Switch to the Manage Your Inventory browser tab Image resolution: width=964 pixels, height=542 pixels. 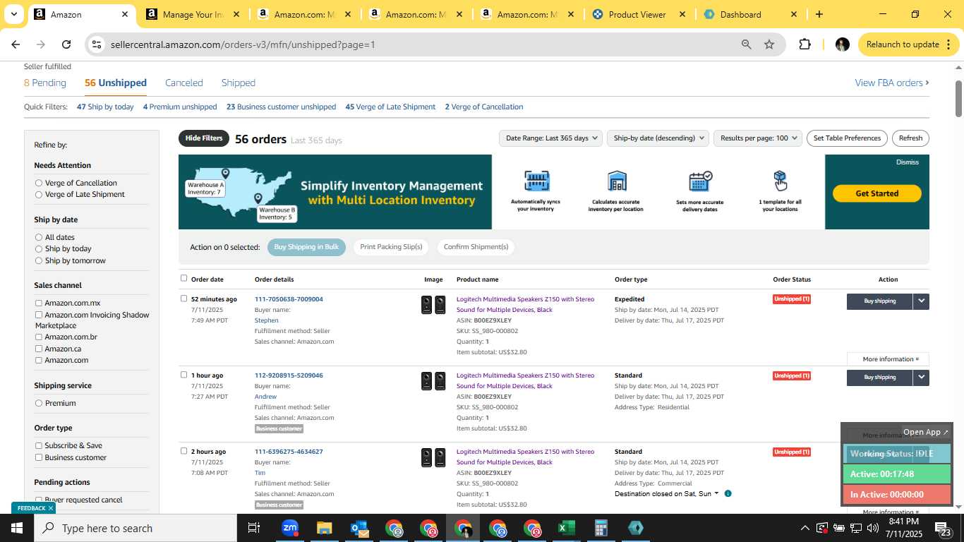(x=192, y=14)
